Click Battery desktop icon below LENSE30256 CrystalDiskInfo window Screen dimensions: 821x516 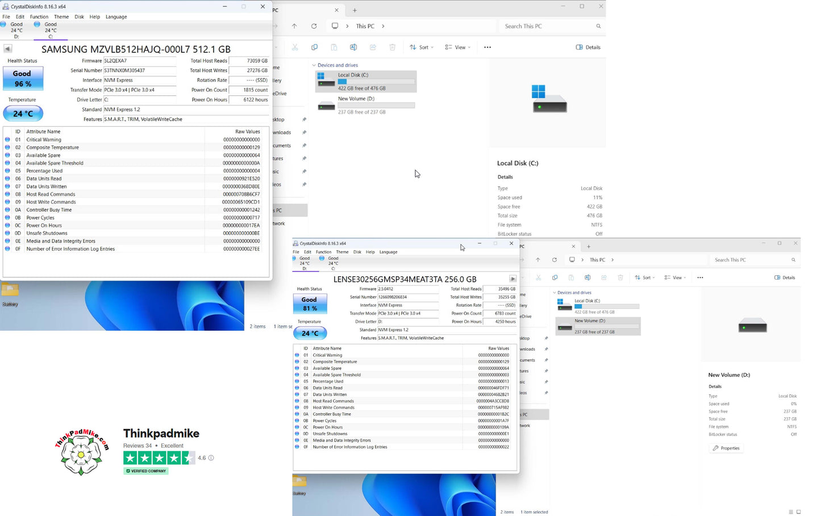(x=299, y=485)
